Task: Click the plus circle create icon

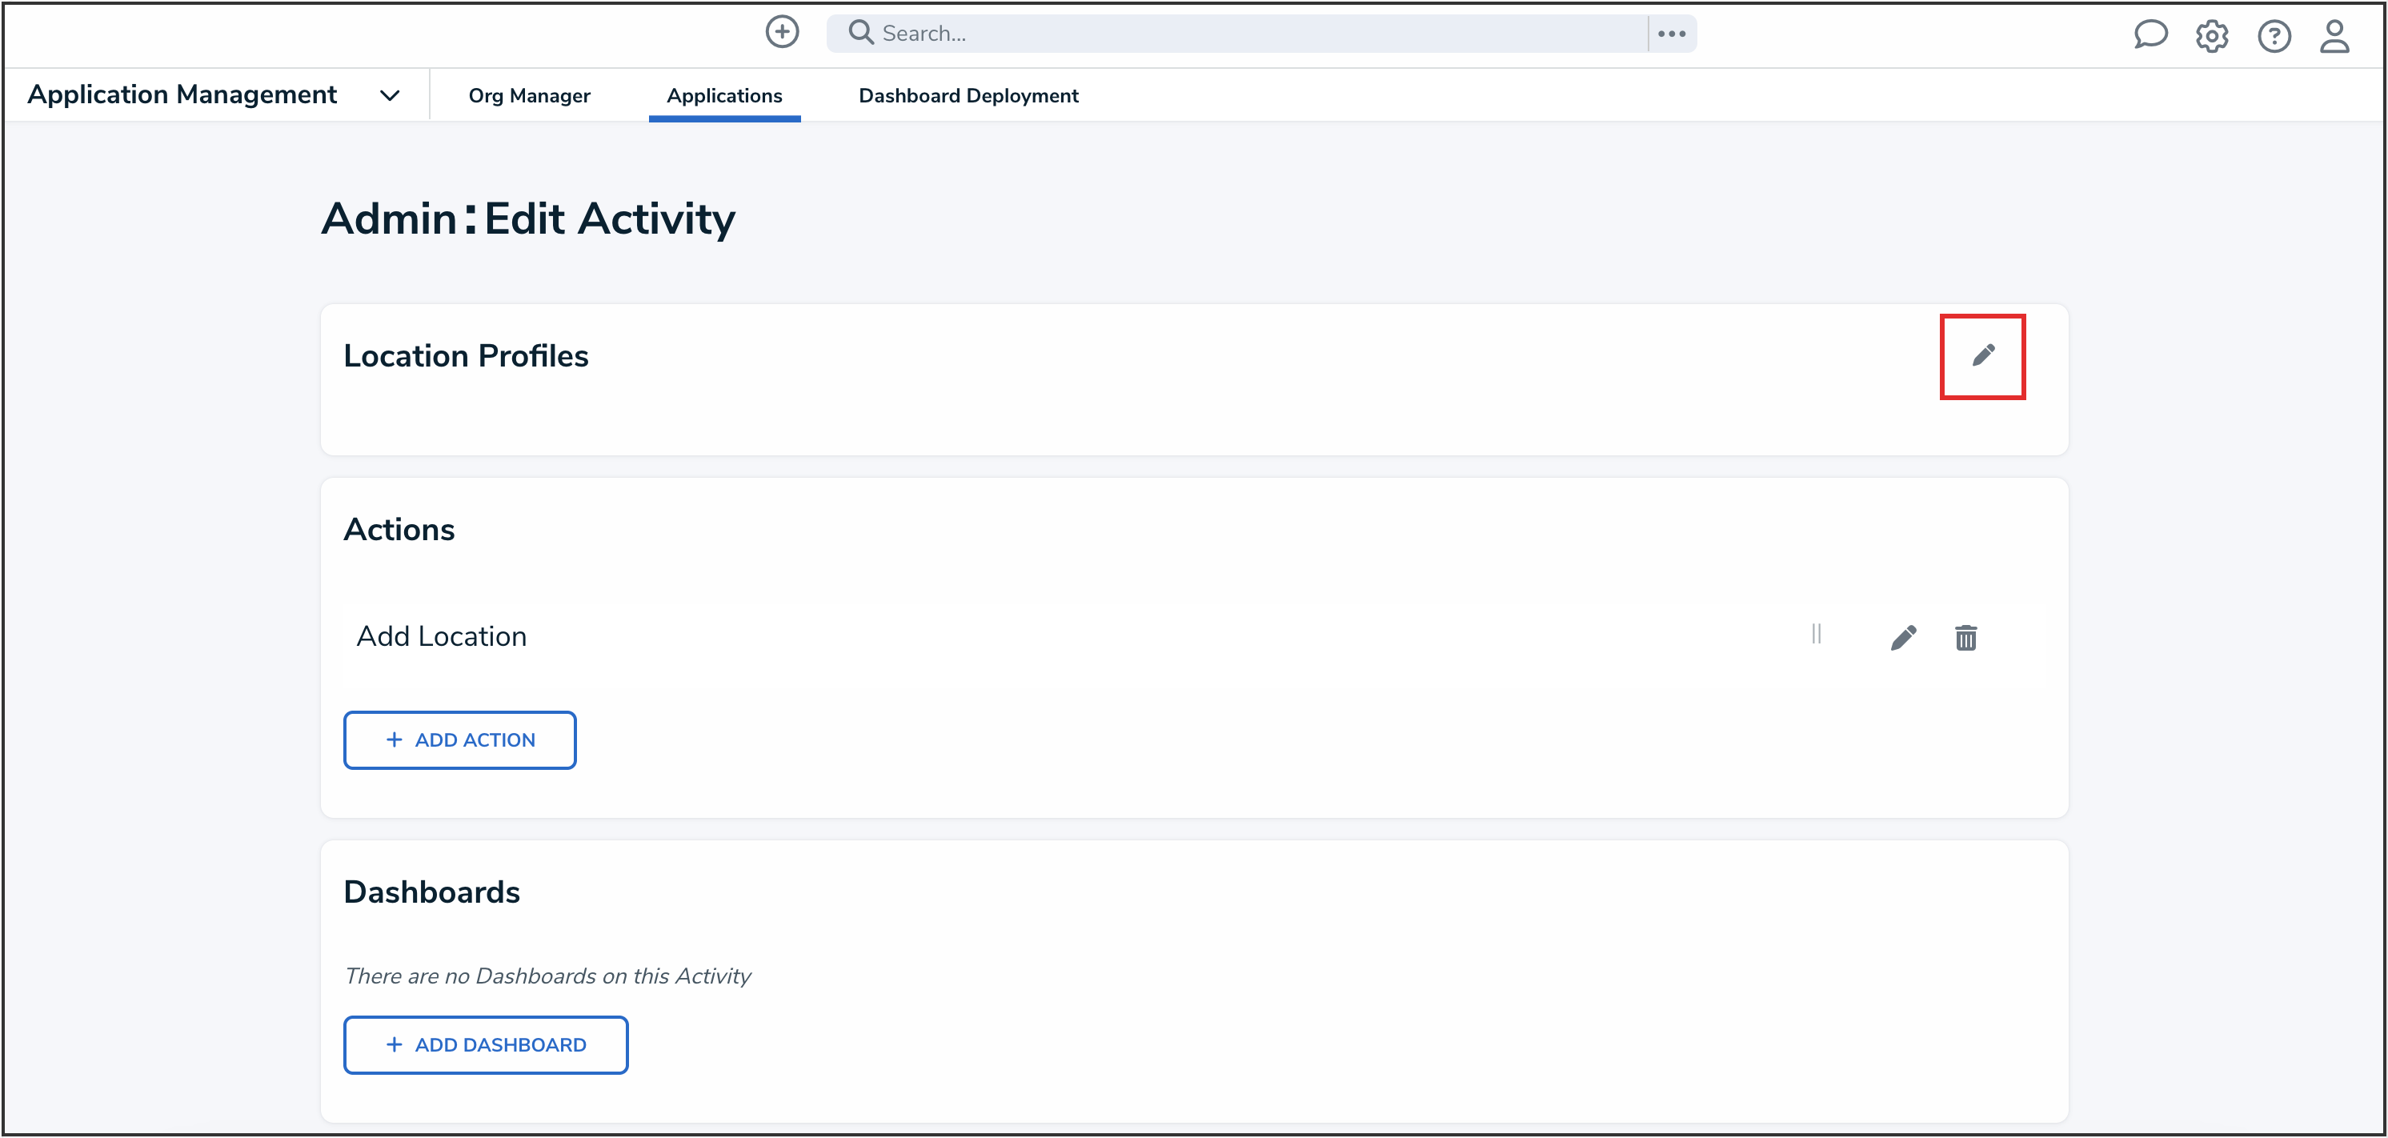Action: tap(782, 33)
